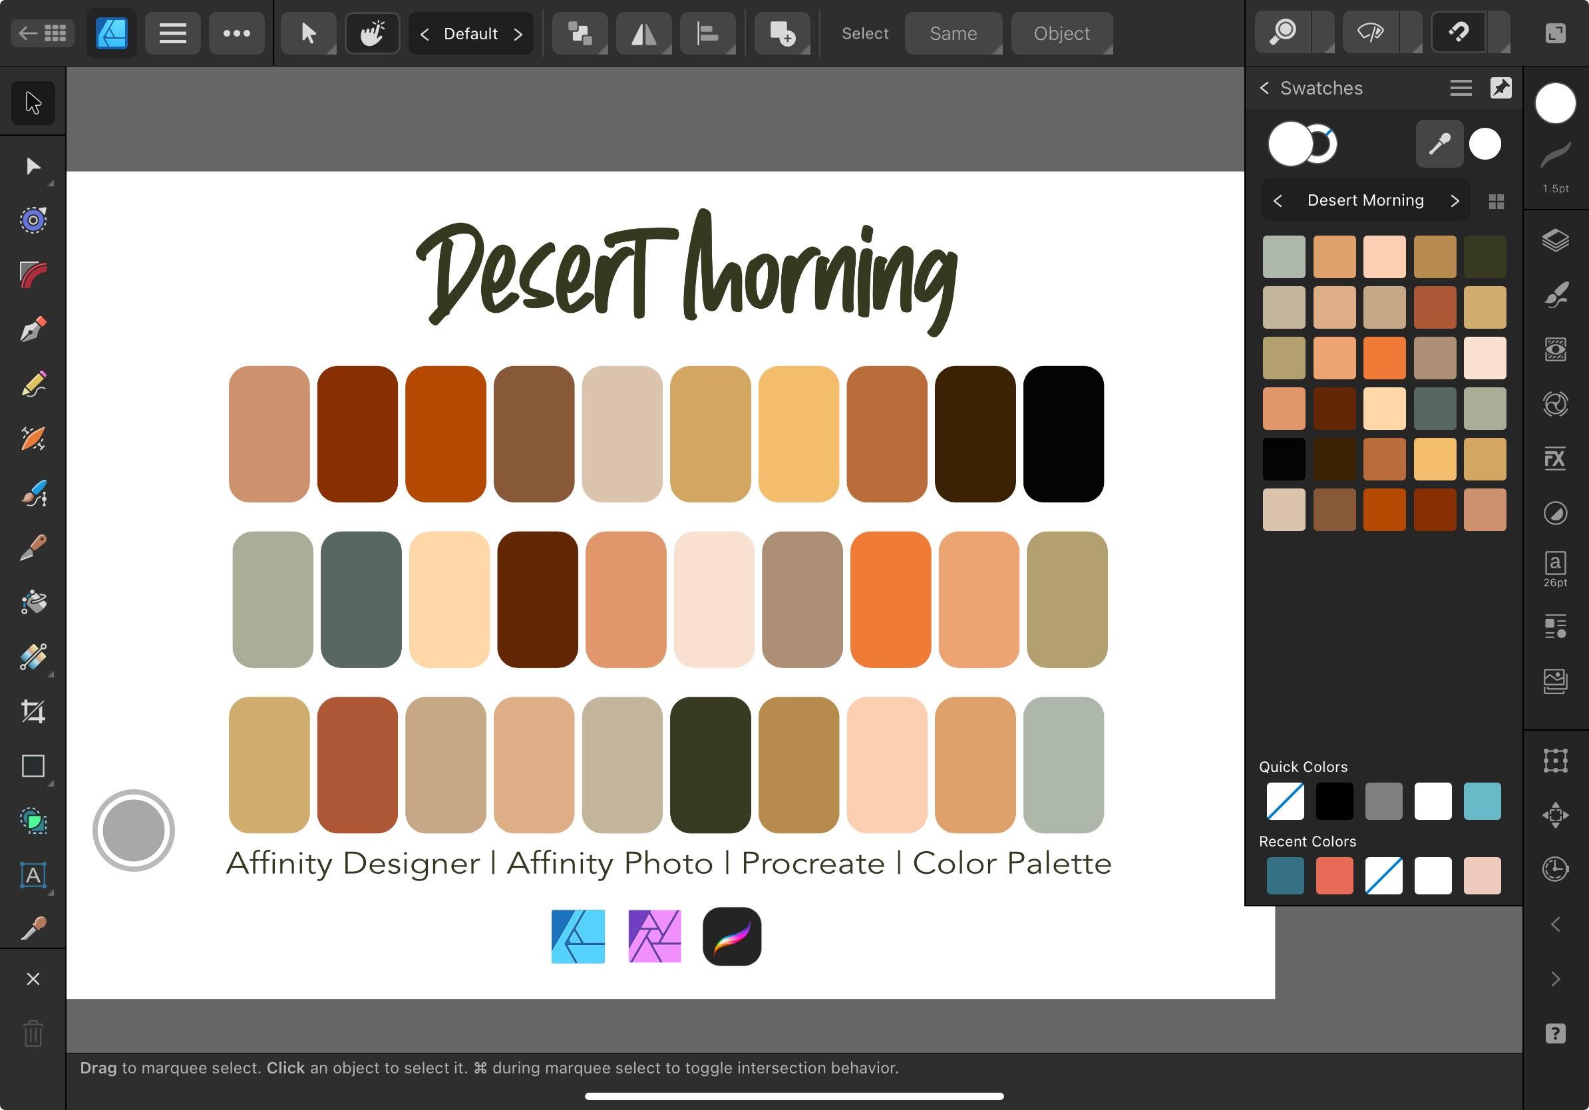
Task: Open the Navigator studio
Action: tap(1555, 815)
